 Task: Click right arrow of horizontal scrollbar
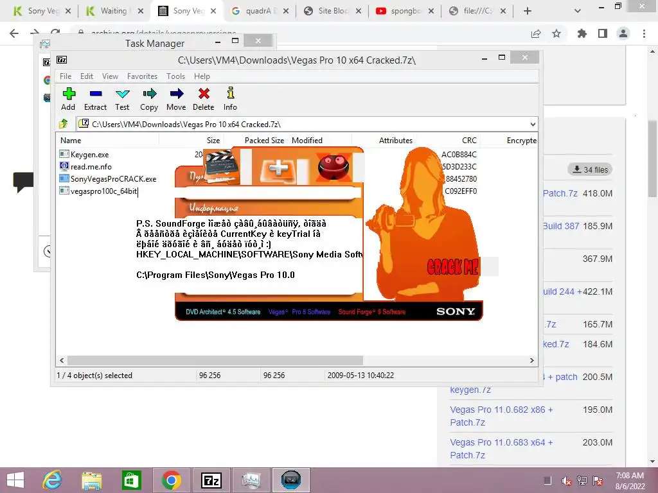tap(532, 361)
